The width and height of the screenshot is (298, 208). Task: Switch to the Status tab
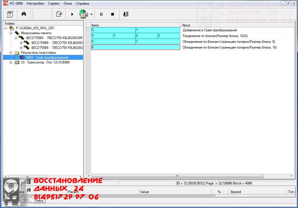coord(39,200)
